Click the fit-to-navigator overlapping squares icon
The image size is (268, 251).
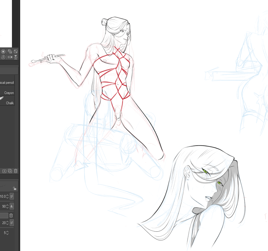click(10, 51)
